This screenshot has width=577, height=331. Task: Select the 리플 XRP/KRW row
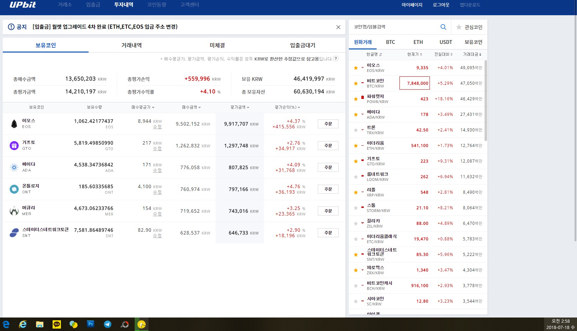[416, 192]
